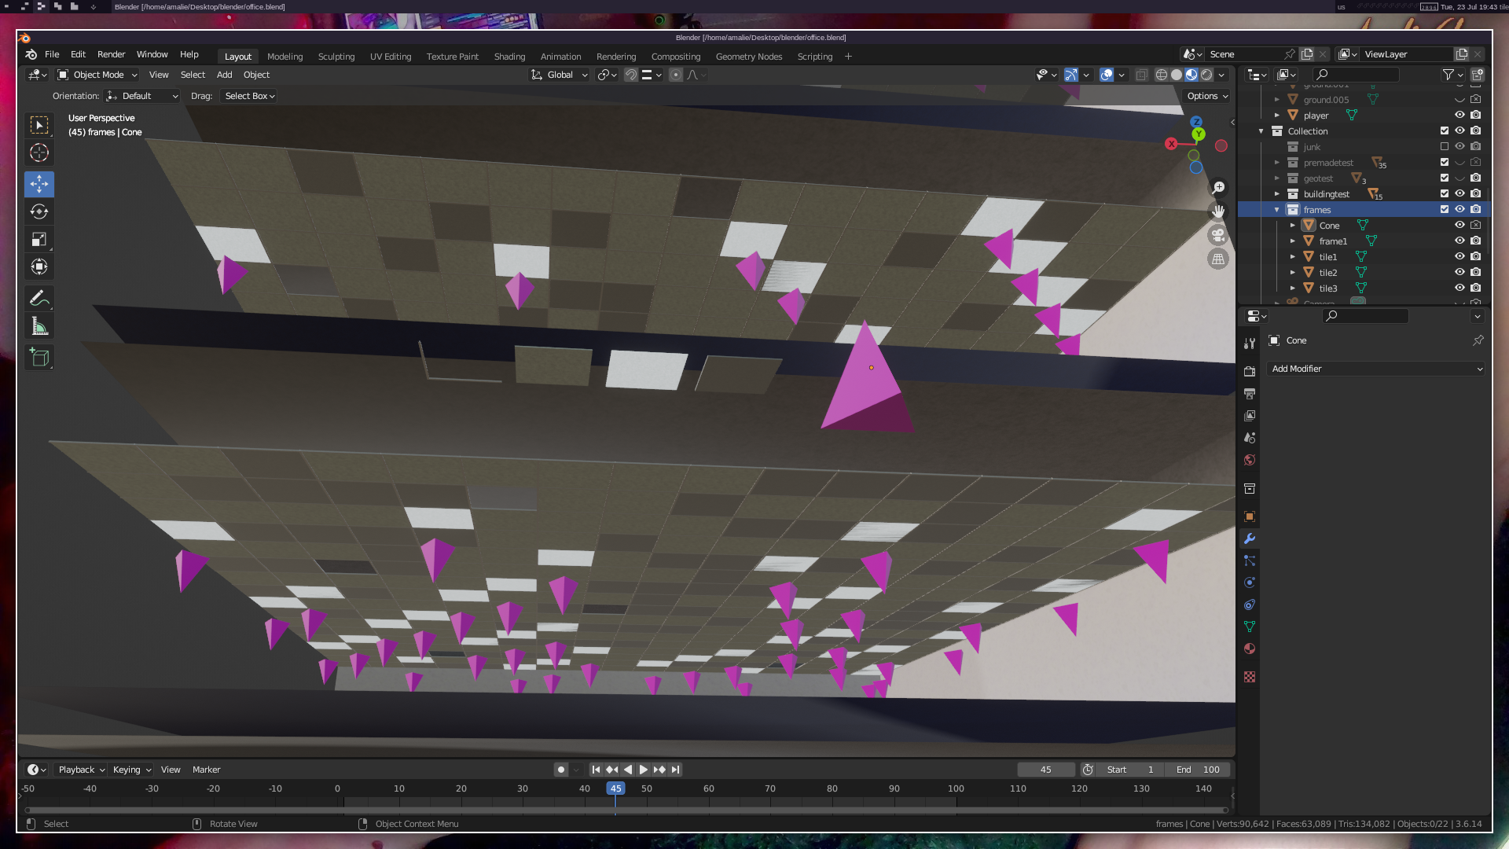1509x849 pixels.
Task: Select the Move tool in toolbar
Action: [x=39, y=183]
